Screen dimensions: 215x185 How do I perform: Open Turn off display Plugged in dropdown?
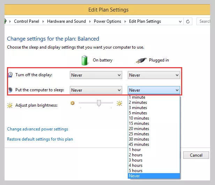click(154, 75)
